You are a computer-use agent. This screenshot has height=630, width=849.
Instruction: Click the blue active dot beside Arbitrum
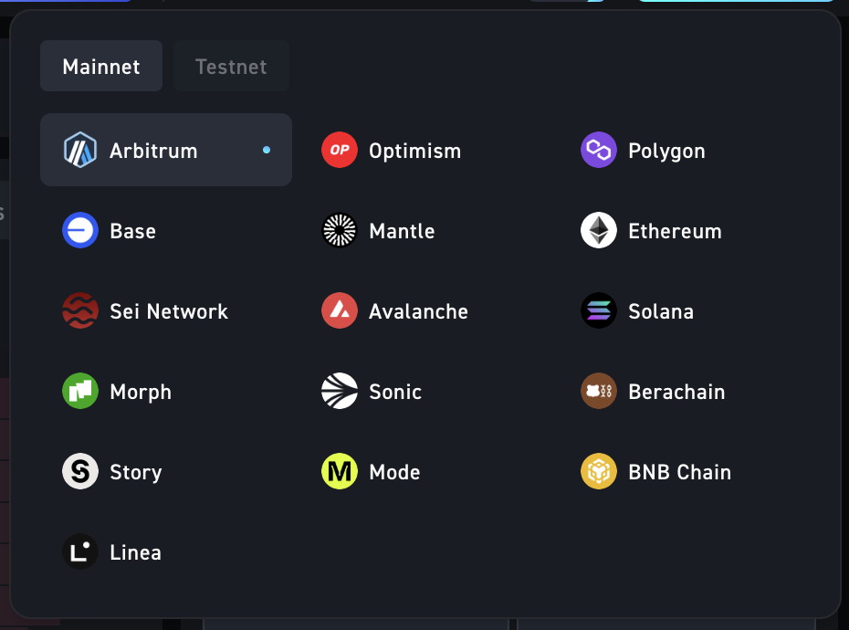[x=267, y=150]
